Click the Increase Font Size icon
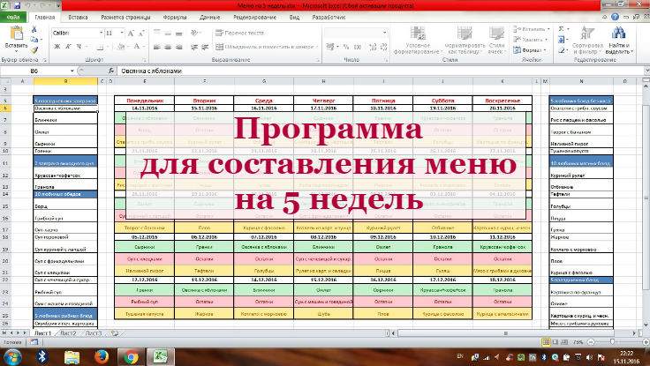The width and height of the screenshot is (650, 366). (130, 33)
